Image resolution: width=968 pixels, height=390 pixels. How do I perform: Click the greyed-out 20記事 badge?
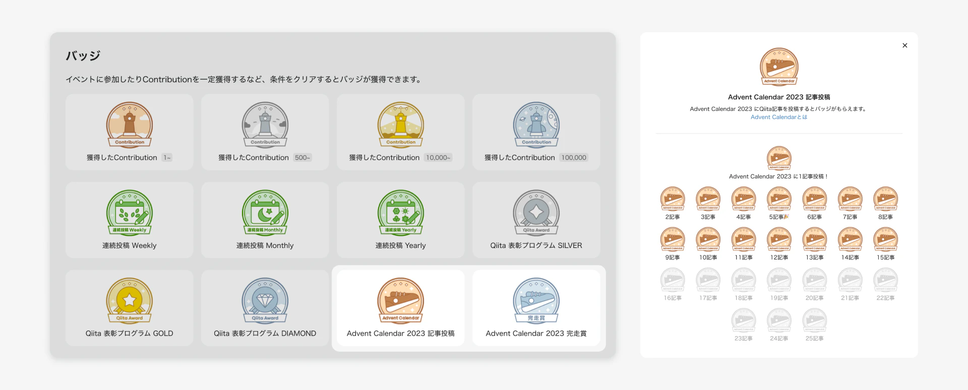[x=815, y=280]
